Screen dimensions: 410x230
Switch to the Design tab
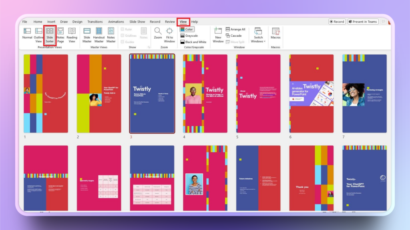[x=77, y=22]
